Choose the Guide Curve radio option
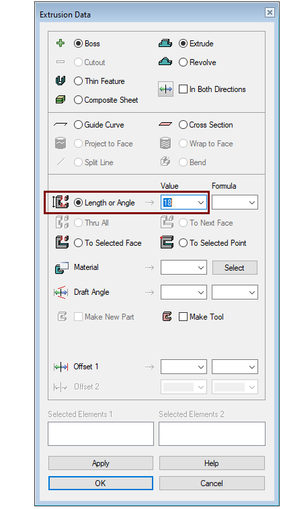This screenshot has width=281, height=509. [78, 125]
